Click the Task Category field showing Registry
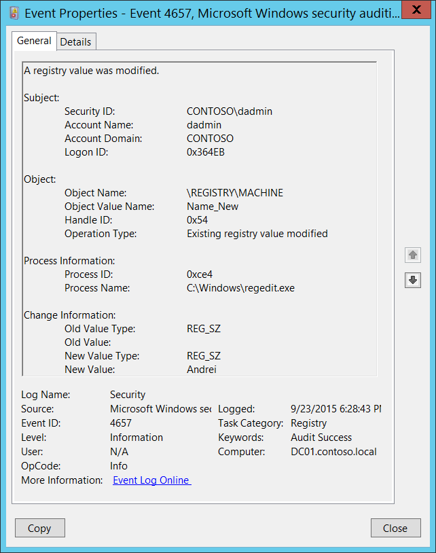 (308, 423)
